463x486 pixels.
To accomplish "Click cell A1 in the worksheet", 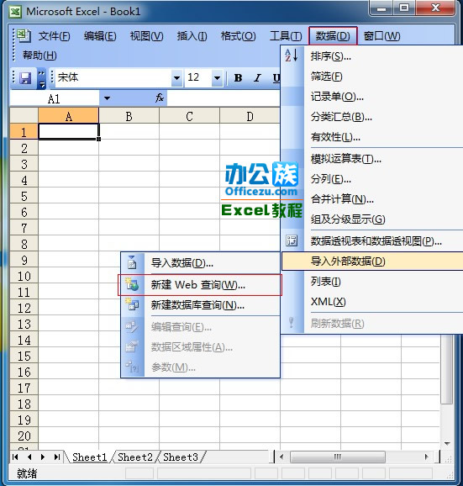I will click(x=68, y=131).
